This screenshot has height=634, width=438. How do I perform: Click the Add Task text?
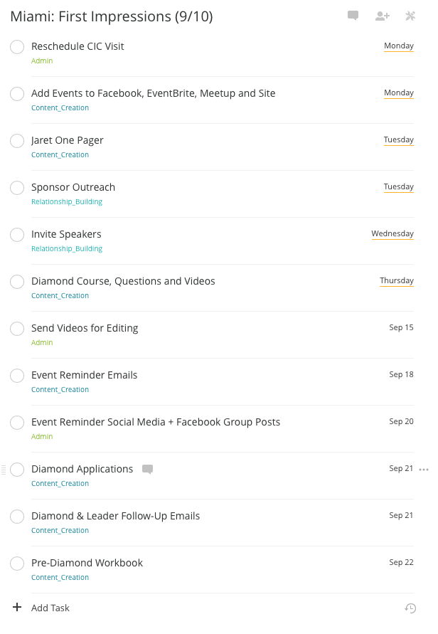coord(50,608)
